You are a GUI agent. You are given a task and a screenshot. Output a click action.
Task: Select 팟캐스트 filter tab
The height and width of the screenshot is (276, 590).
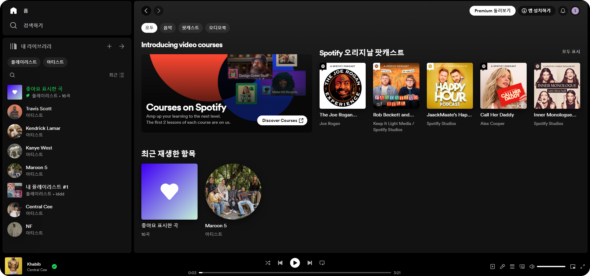click(191, 28)
